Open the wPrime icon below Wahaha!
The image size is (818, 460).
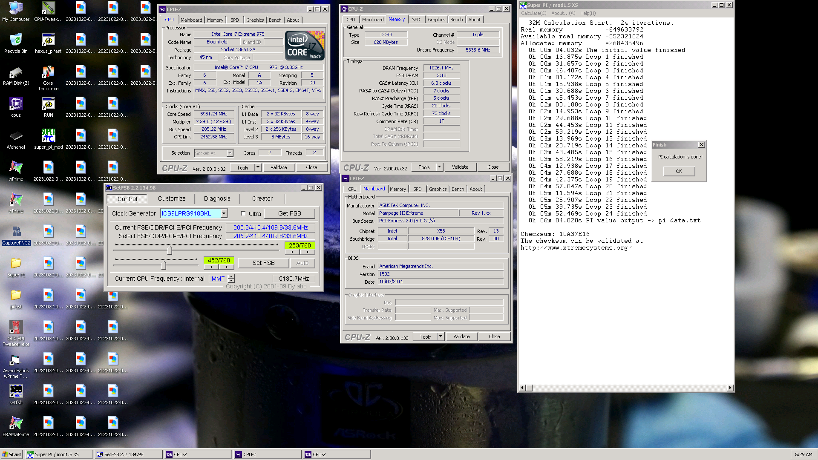tap(16, 171)
